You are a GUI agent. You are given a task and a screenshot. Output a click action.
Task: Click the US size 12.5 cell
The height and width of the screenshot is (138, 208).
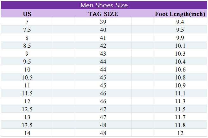(27, 109)
